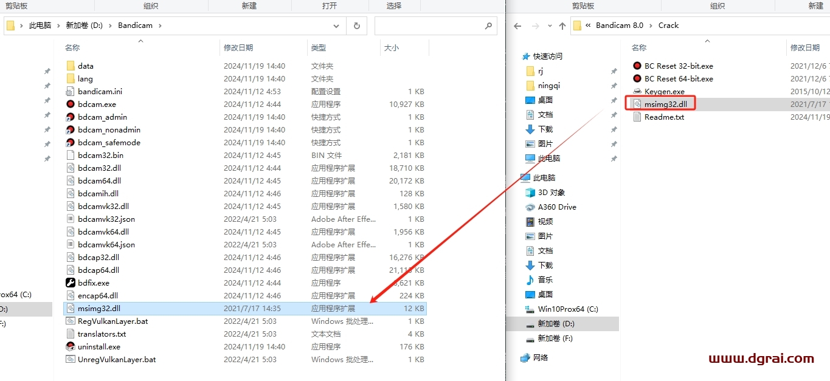Image resolution: width=830 pixels, height=381 pixels.
Task: Open 3D 对象 in navigation pane
Action: [x=551, y=192]
